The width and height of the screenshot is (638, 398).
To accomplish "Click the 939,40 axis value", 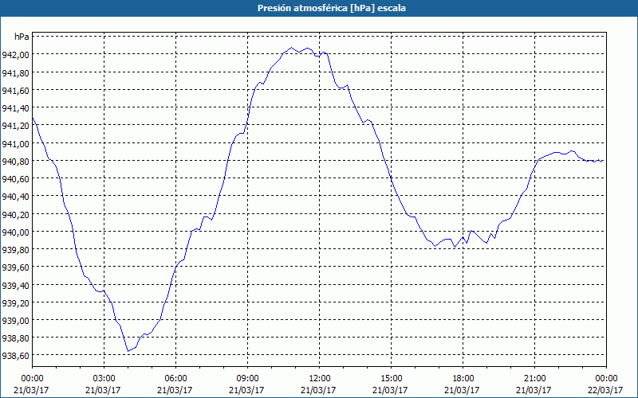I will [15, 285].
